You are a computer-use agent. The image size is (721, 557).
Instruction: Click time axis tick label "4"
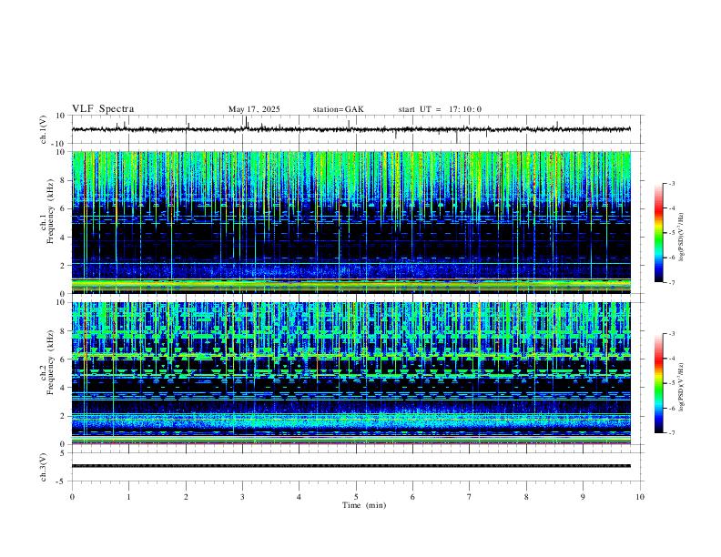pos(300,497)
